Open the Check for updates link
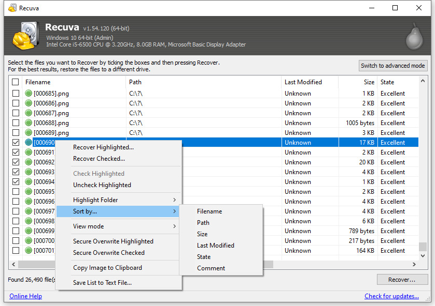The height and width of the screenshot is (306, 435). tap(391, 296)
